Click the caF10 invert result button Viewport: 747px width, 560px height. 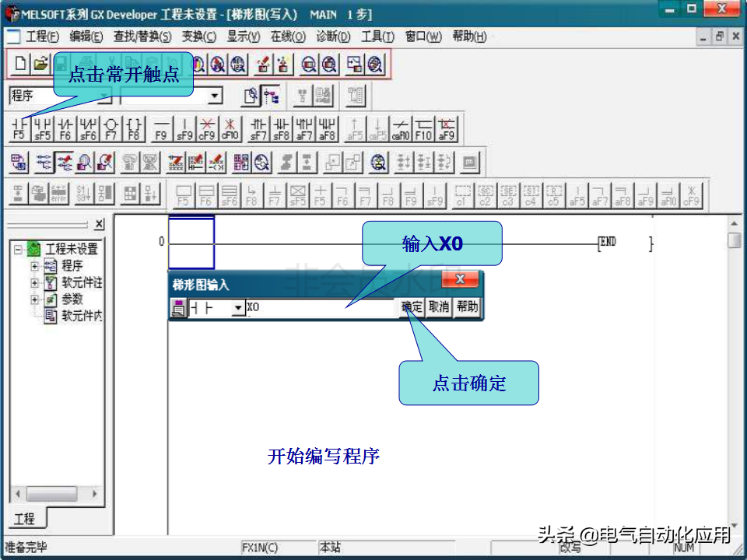pyautogui.click(x=401, y=129)
